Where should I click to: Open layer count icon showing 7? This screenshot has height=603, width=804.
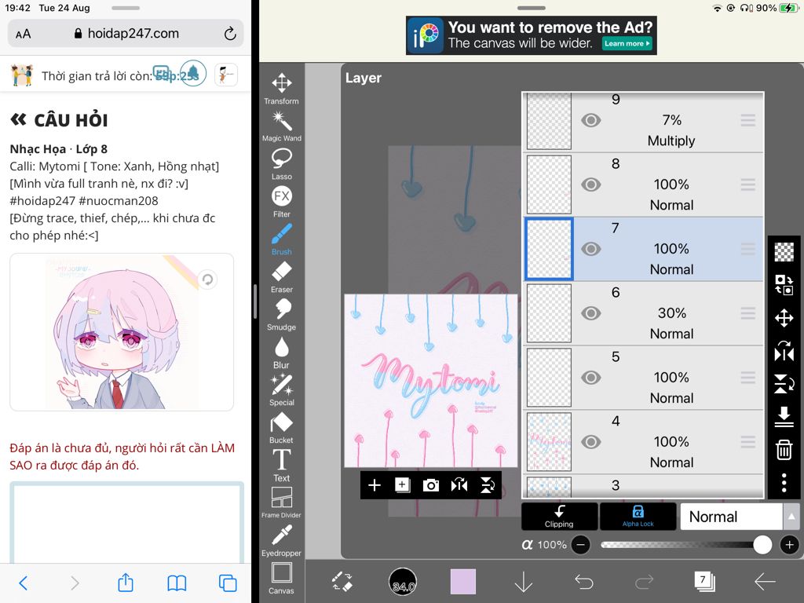[704, 581]
